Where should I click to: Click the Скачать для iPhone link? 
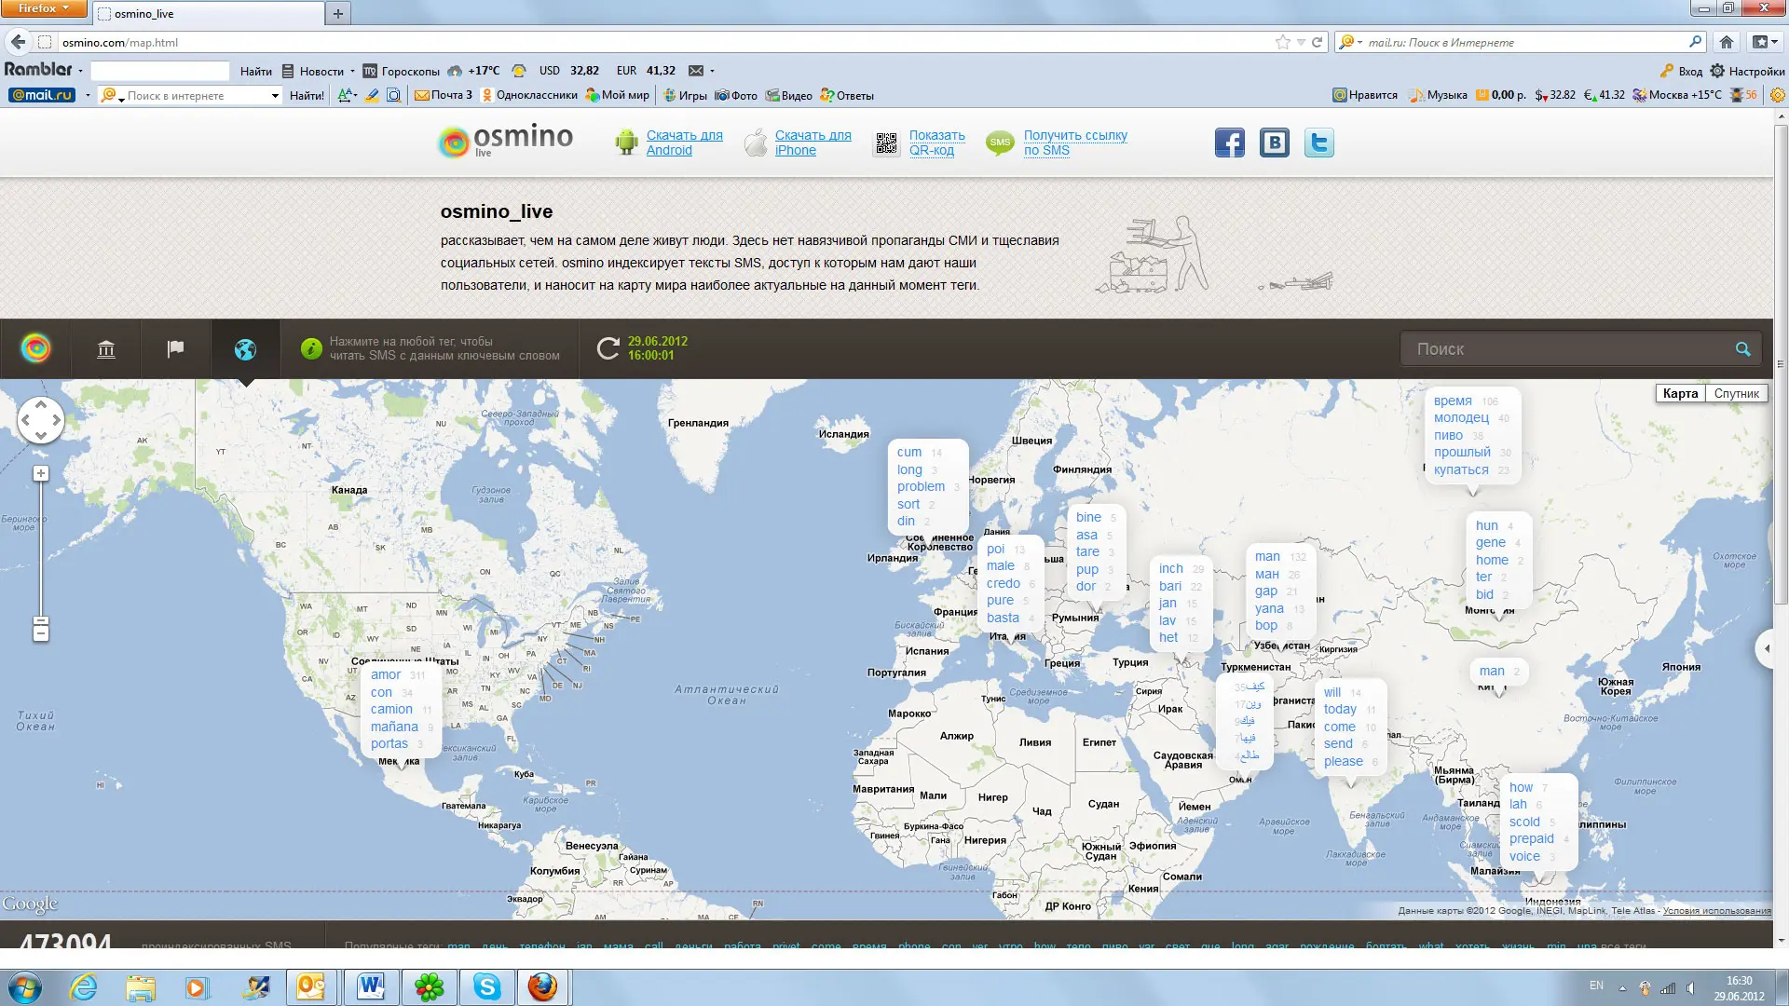pyautogui.click(x=813, y=143)
